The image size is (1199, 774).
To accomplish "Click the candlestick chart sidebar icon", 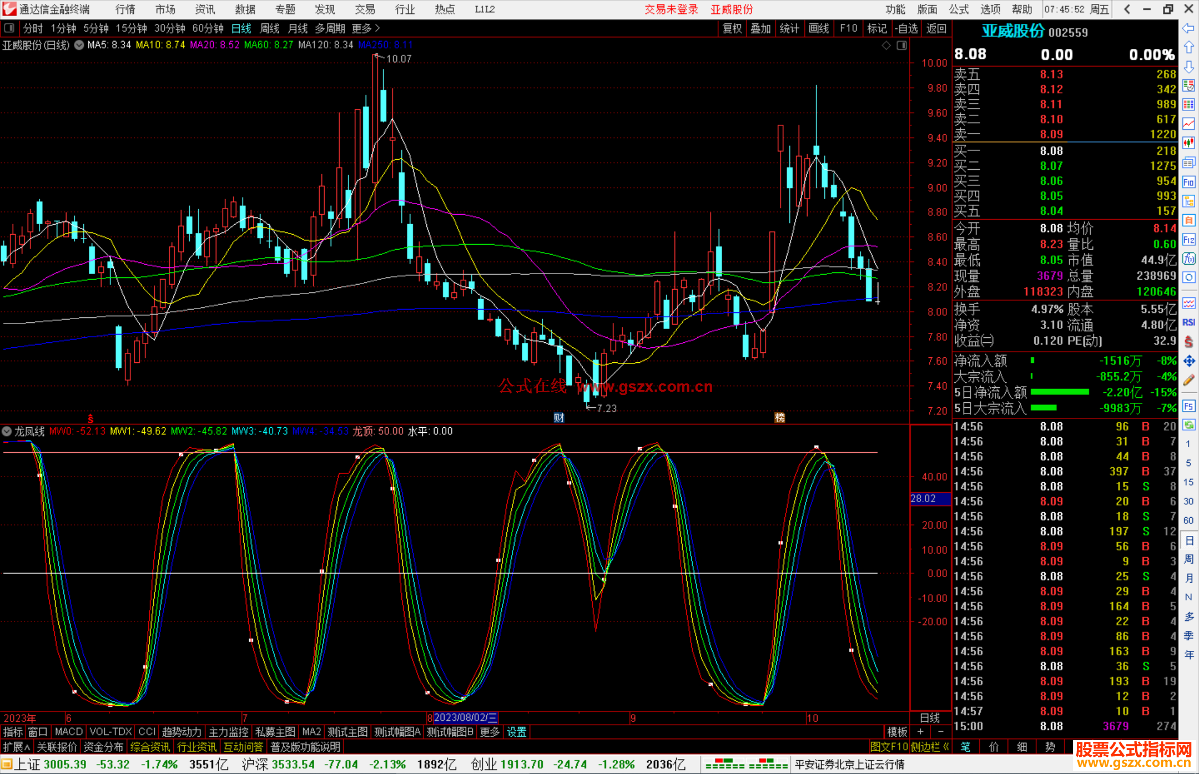I will (x=1188, y=143).
